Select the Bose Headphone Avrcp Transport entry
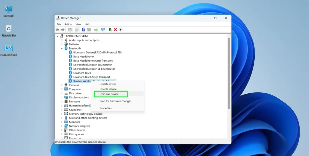The width and height of the screenshot is (309, 156). pos(93,61)
